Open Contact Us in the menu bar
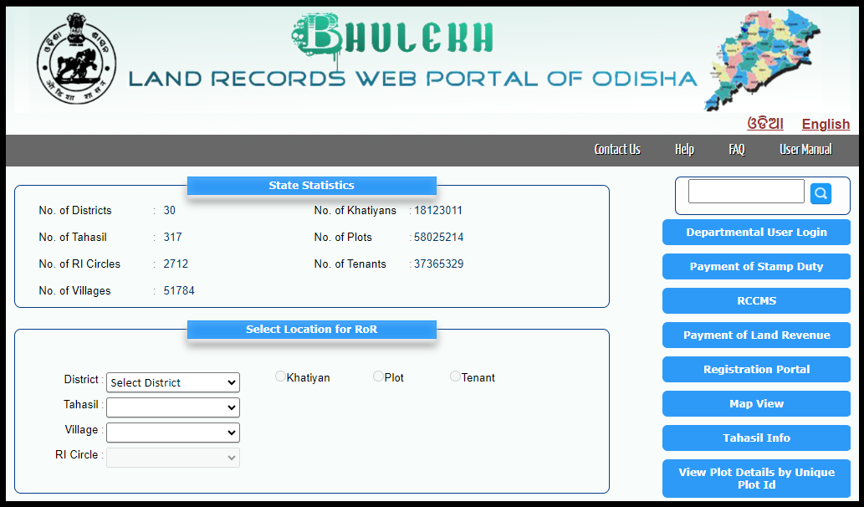The width and height of the screenshot is (864, 507). click(x=617, y=150)
